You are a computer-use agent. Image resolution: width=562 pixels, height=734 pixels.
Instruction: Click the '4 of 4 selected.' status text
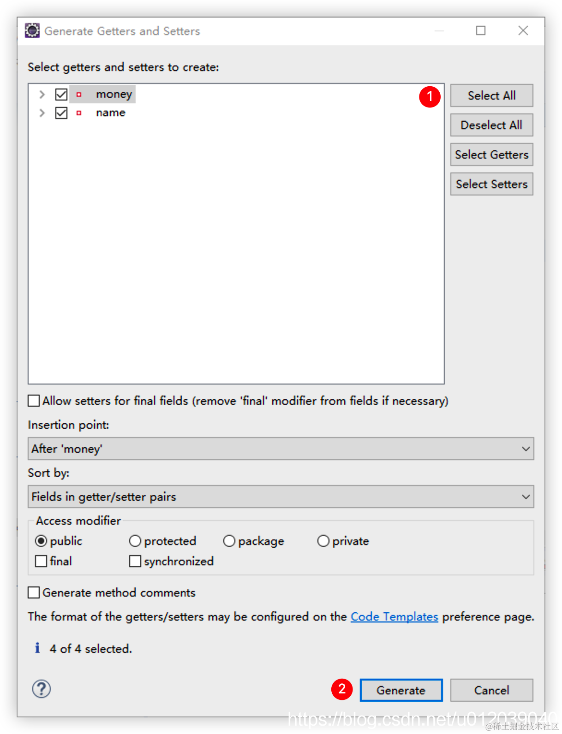coord(91,649)
